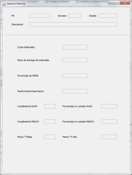132x175 pixels.
Task: Select the Menor Tª Alta field
Action: [109, 137]
